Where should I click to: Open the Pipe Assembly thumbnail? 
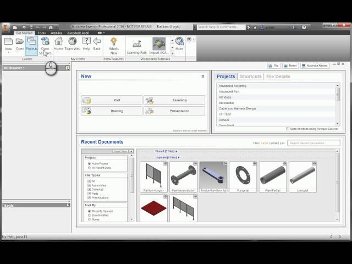tap(183, 177)
